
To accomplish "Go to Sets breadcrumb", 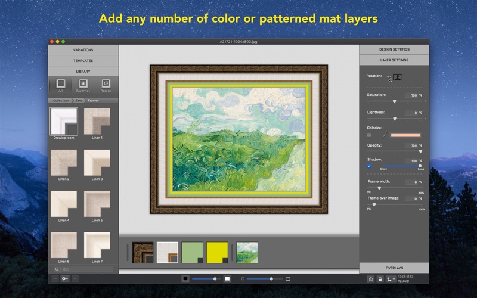I will pyautogui.click(x=79, y=100).
